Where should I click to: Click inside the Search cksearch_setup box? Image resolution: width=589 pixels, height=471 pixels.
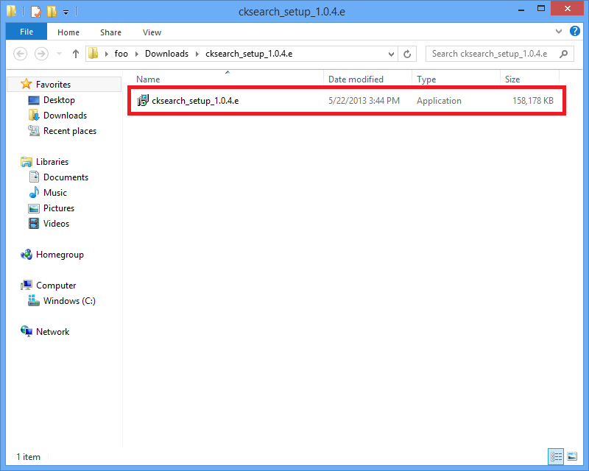[489, 54]
